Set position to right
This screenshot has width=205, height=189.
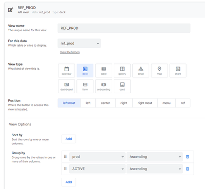point(124,103)
